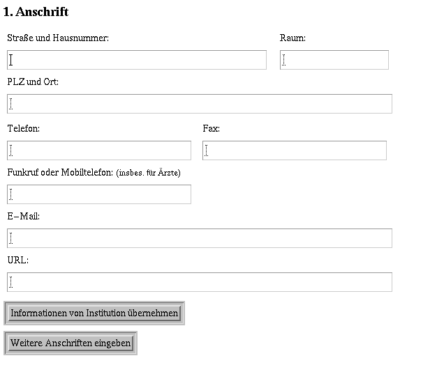
Task: Click the Funkruf oder Mobiltelefon text box
Action: pyautogui.click(x=99, y=194)
